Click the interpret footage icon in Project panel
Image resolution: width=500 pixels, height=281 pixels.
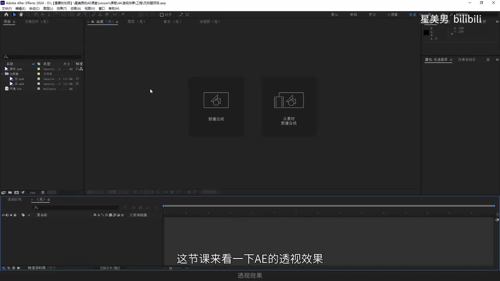pyautogui.click(x=4, y=192)
